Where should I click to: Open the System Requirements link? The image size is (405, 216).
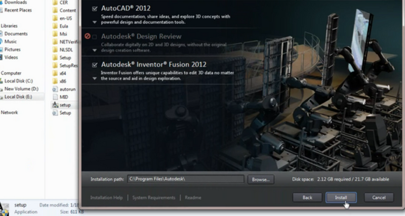pyautogui.click(x=154, y=198)
